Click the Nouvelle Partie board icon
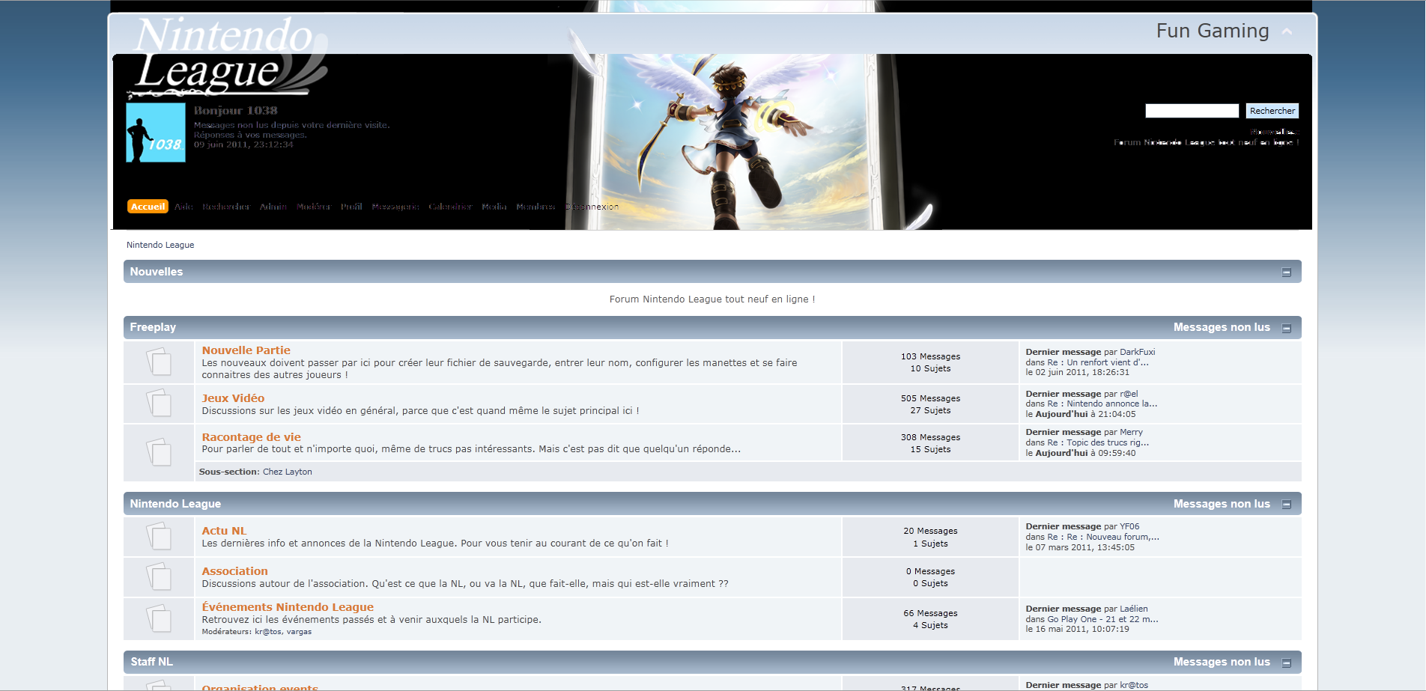Image resolution: width=1426 pixels, height=691 pixels. 158,362
